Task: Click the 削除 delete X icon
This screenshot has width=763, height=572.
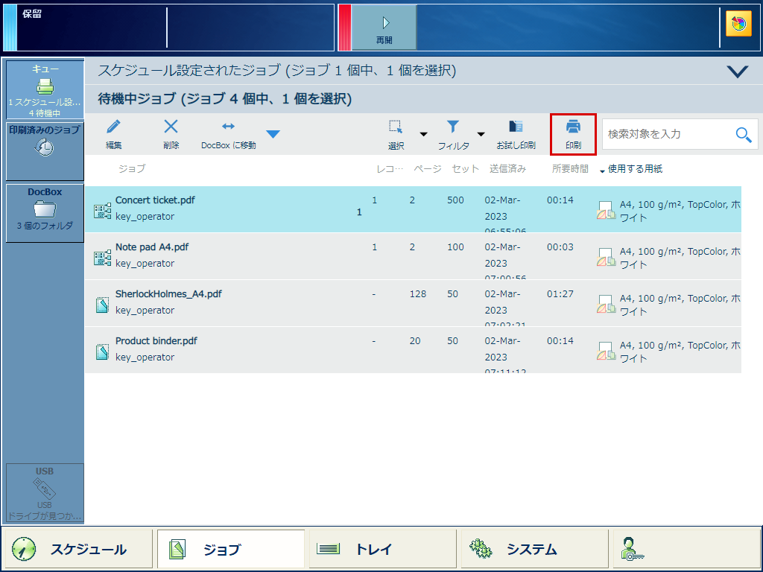Action: coord(171,127)
